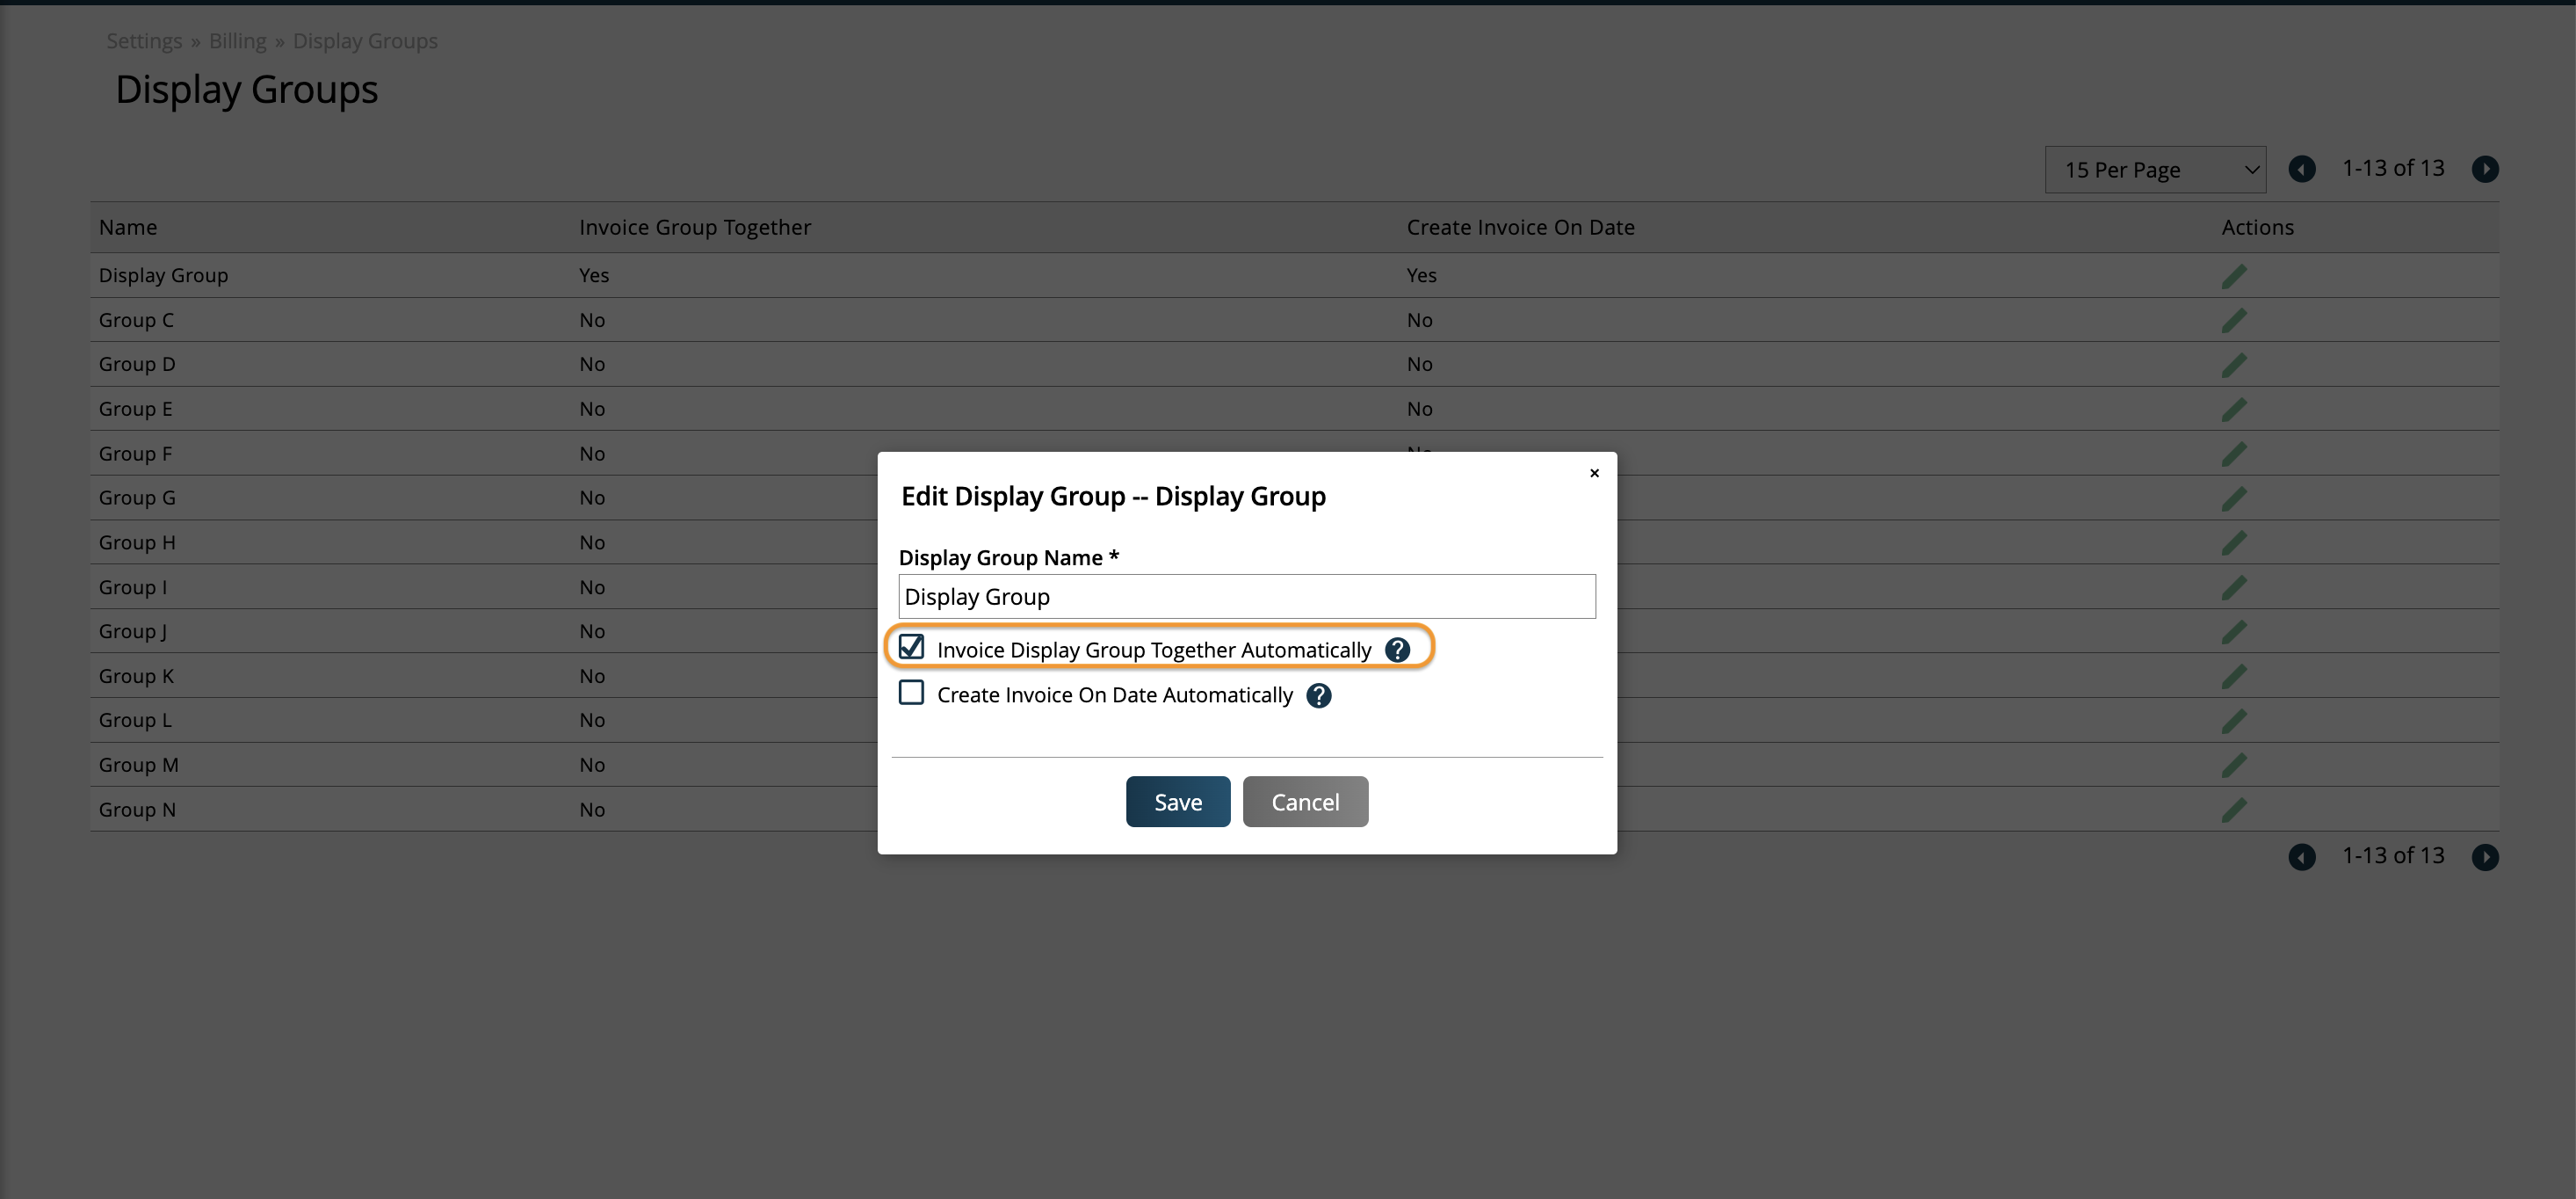Enable Create Invoice On Date Automatically checkbox

[x=910, y=691]
